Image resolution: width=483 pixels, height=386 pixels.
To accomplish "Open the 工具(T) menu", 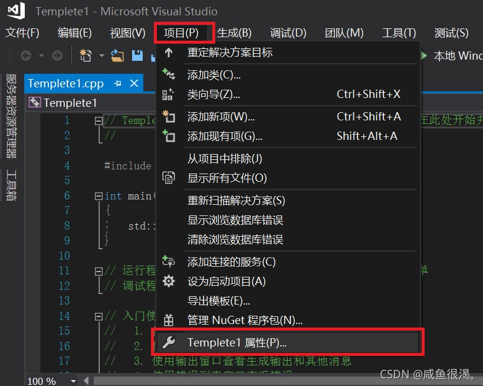I will [x=399, y=32].
